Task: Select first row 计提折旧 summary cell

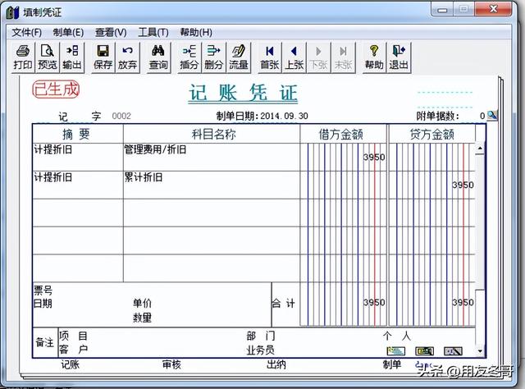Action: (78, 157)
